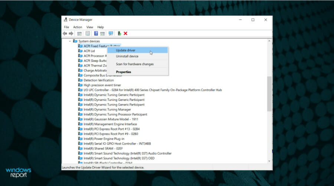Select Intel(R) Smart Sound Technology Audio Controller

click(128, 153)
